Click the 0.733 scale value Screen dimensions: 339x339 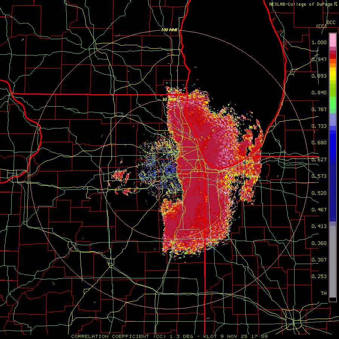coord(319,126)
